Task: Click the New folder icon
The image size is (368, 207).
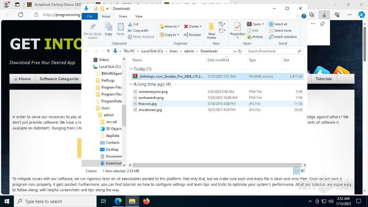Action: (x=212, y=30)
